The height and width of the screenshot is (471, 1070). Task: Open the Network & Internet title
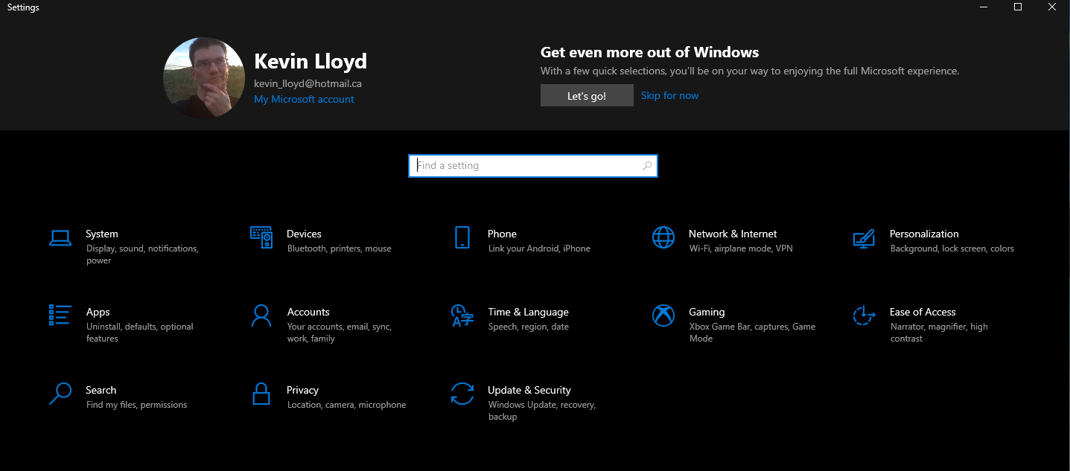coord(733,234)
